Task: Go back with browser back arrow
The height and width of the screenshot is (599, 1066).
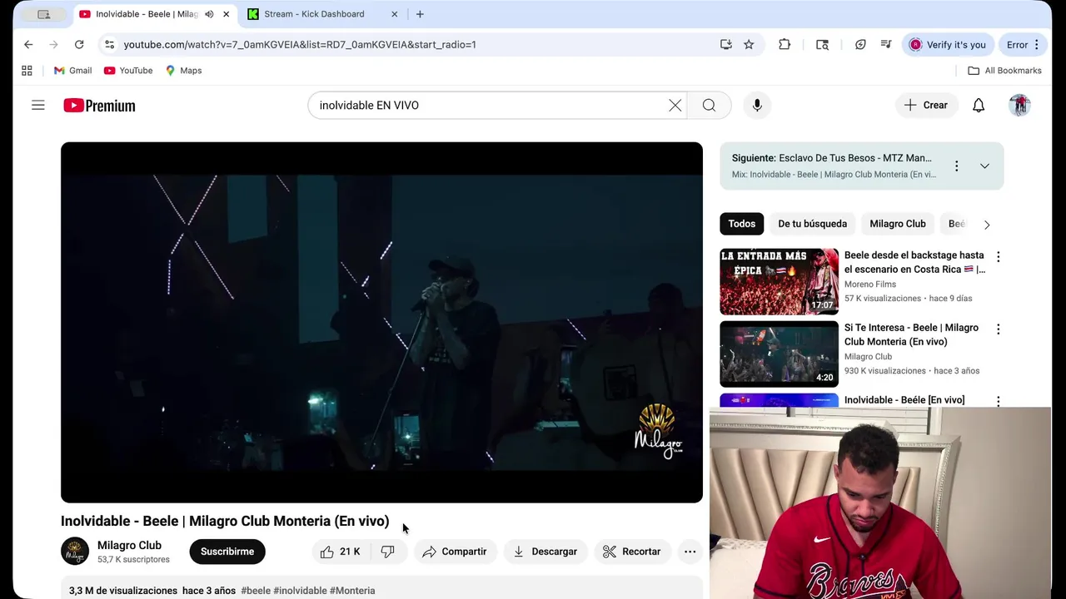Action: click(x=28, y=44)
